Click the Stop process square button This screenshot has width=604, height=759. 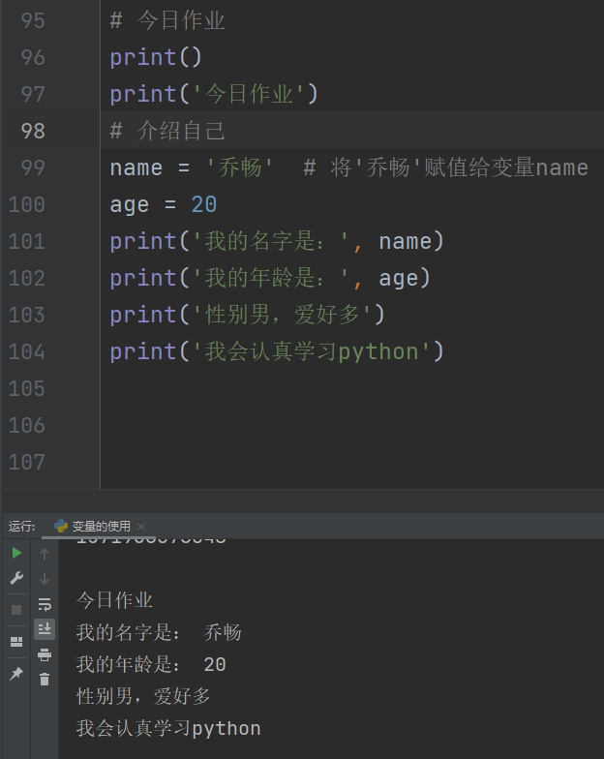16,610
